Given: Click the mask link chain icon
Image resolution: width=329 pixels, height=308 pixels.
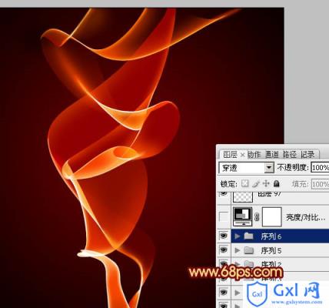Looking at the screenshot, I should (257, 217).
